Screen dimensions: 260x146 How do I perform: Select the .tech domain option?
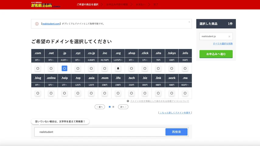tap(131, 93)
